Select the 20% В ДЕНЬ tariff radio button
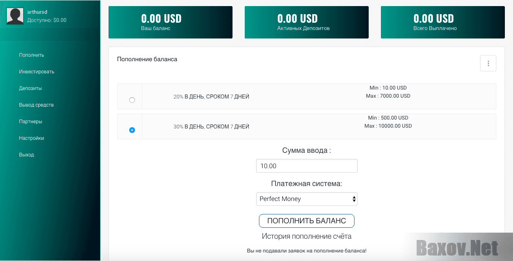The height and width of the screenshot is (261, 513). tap(132, 99)
